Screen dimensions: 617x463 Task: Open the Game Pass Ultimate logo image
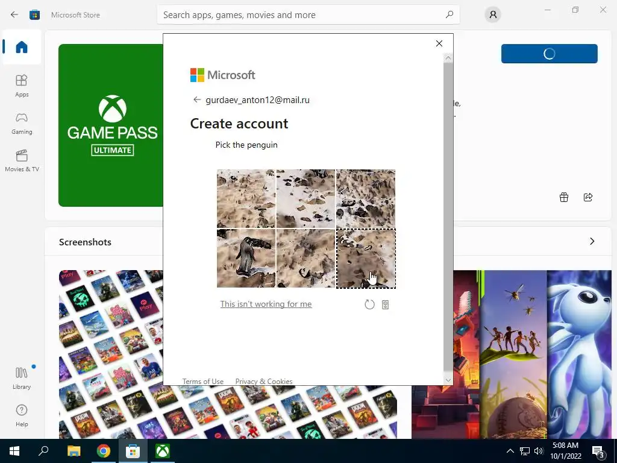[111, 125]
